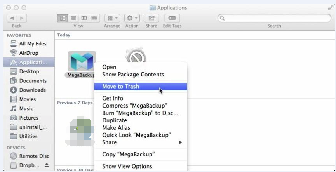Image resolution: width=336 pixels, height=172 pixels.
Task: Open AirDrop in sidebar
Action: [29, 53]
